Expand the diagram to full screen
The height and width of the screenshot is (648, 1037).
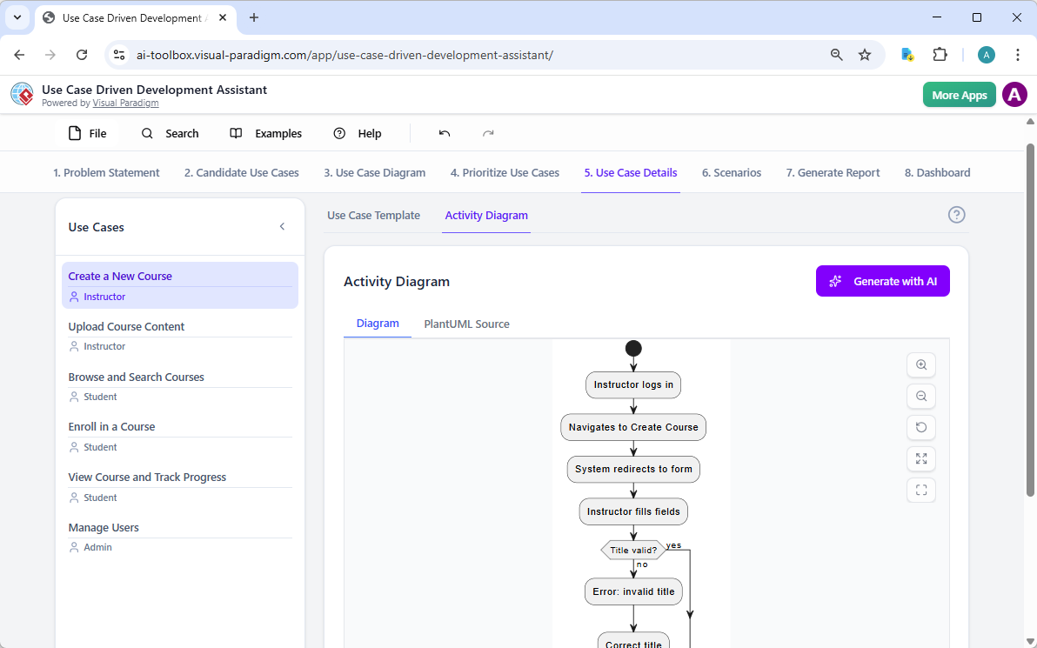920,458
